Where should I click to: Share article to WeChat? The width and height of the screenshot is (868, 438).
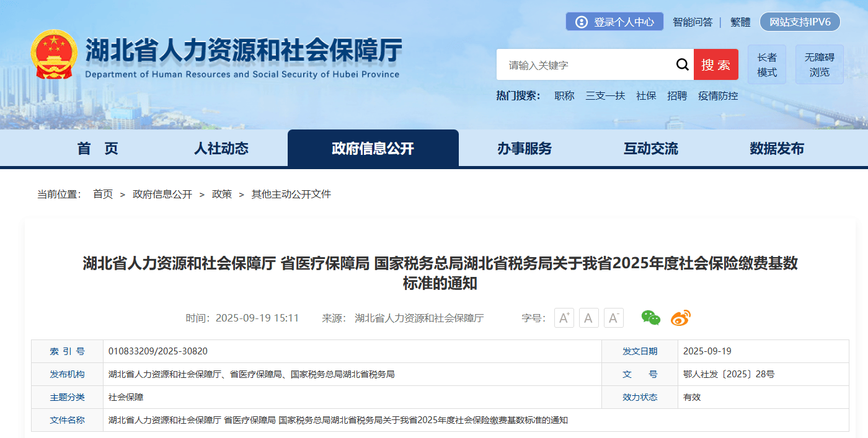(x=650, y=318)
